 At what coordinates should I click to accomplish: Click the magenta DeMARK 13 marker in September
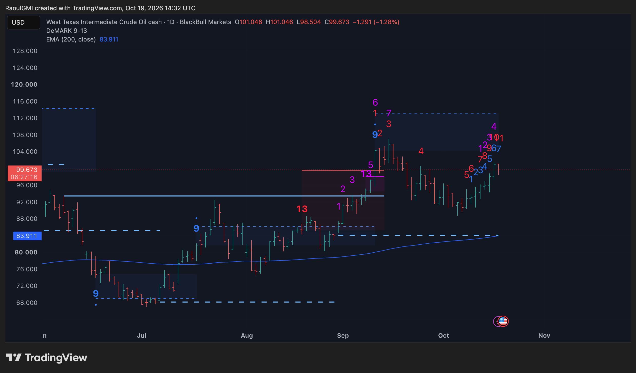click(x=366, y=174)
